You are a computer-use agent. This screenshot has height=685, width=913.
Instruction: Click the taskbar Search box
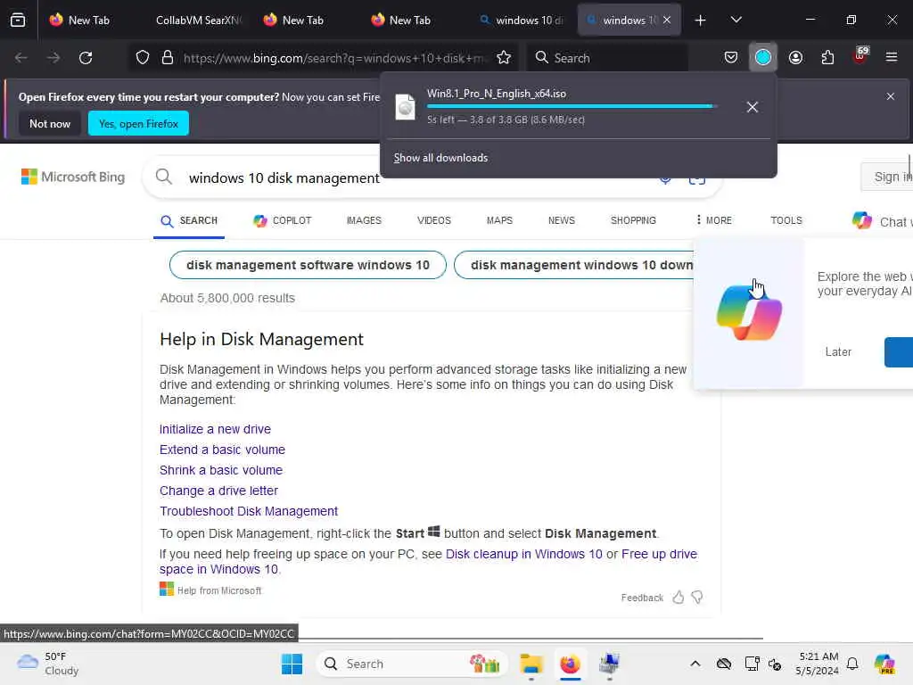click(412, 664)
